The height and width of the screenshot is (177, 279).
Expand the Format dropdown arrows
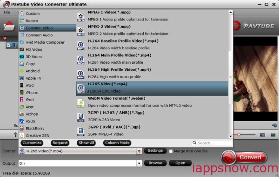click(x=139, y=151)
